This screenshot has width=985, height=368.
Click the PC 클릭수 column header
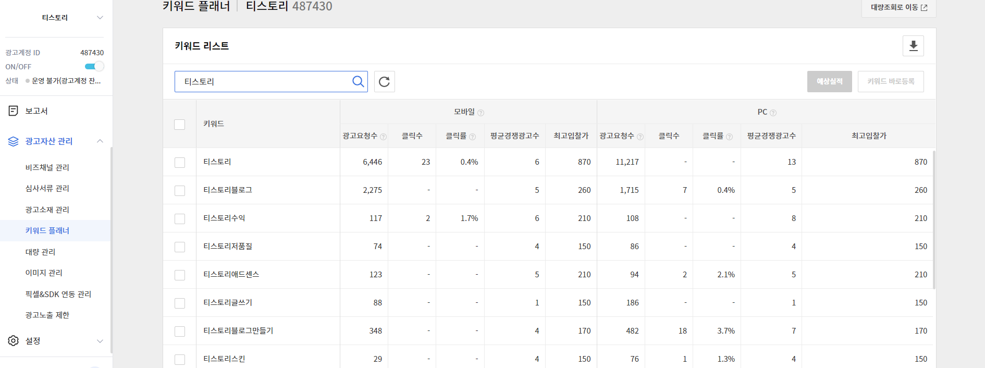pos(669,136)
